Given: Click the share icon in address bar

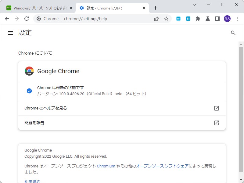Looking at the screenshot, I should [156, 19].
